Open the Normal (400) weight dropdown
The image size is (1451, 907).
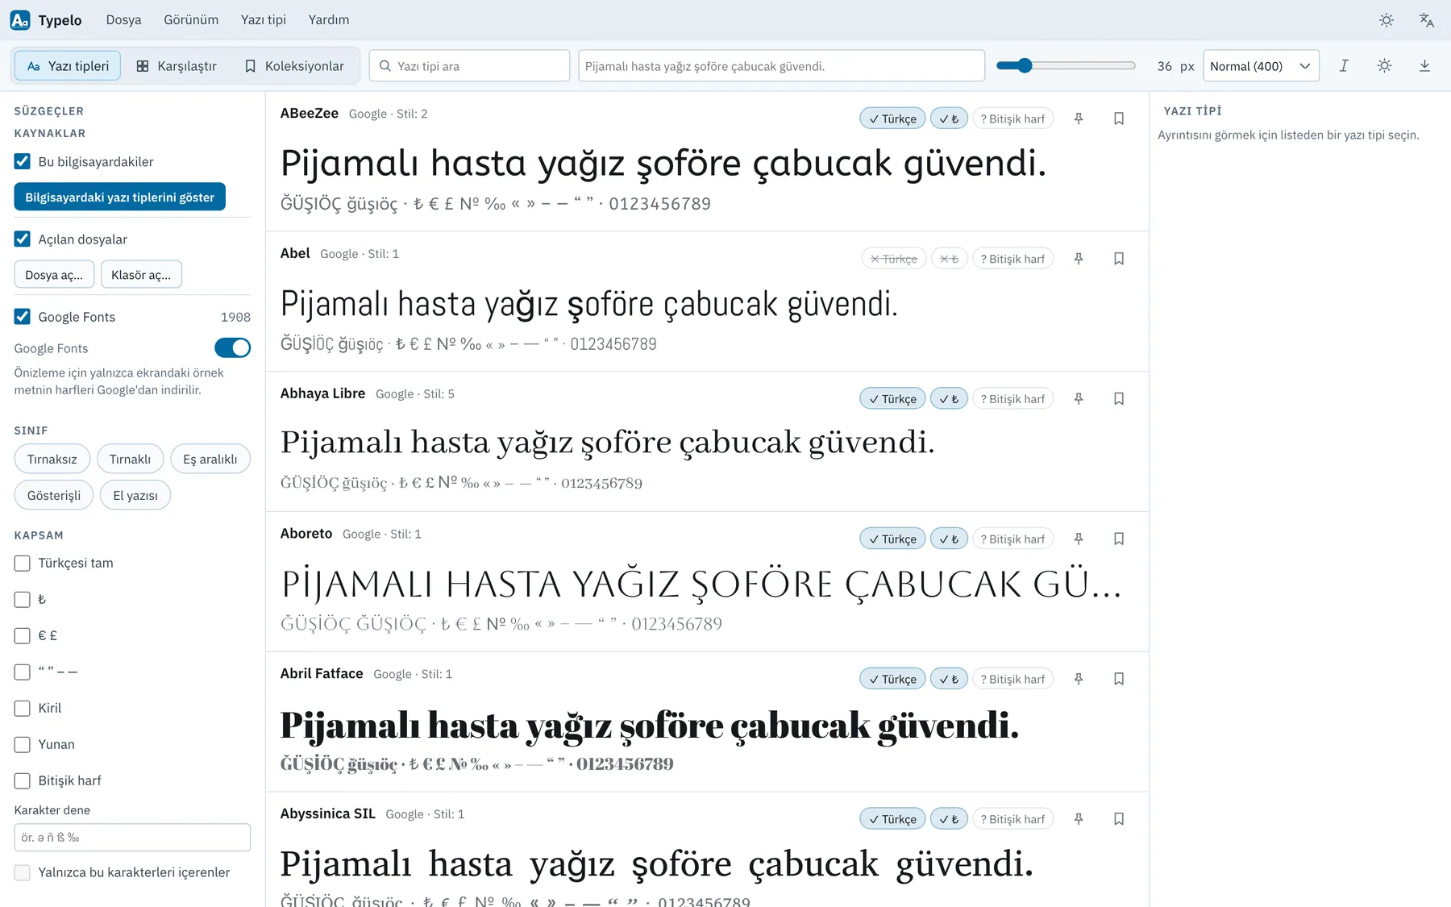click(1261, 66)
